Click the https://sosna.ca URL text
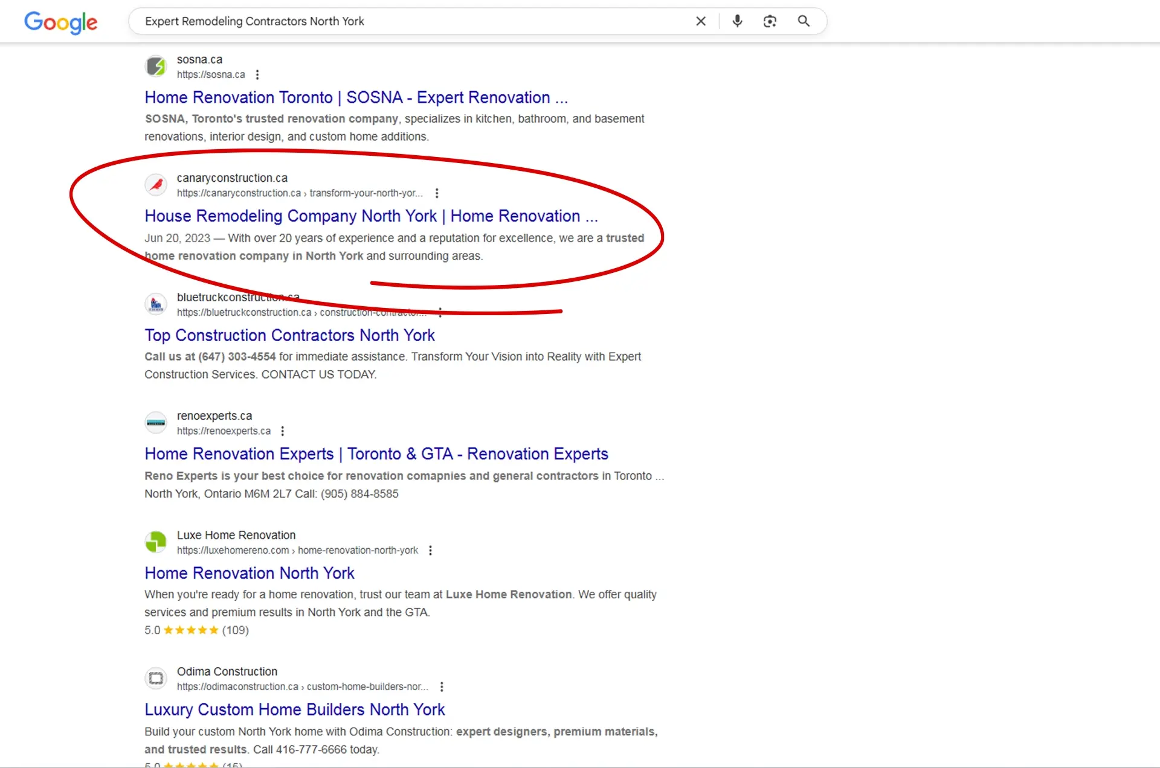Screen dimensions: 1160x768 tap(211, 75)
